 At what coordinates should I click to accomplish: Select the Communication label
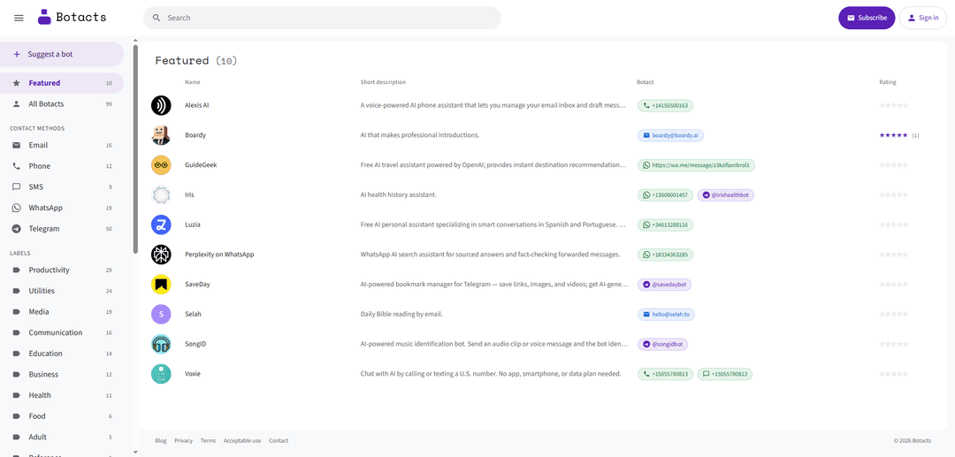62,333
